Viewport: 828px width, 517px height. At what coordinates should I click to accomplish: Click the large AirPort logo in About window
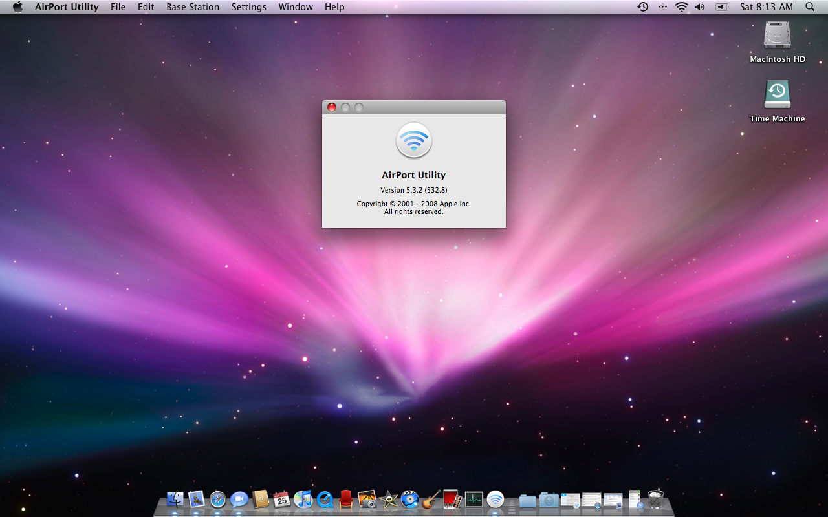pyautogui.click(x=414, y=140)
